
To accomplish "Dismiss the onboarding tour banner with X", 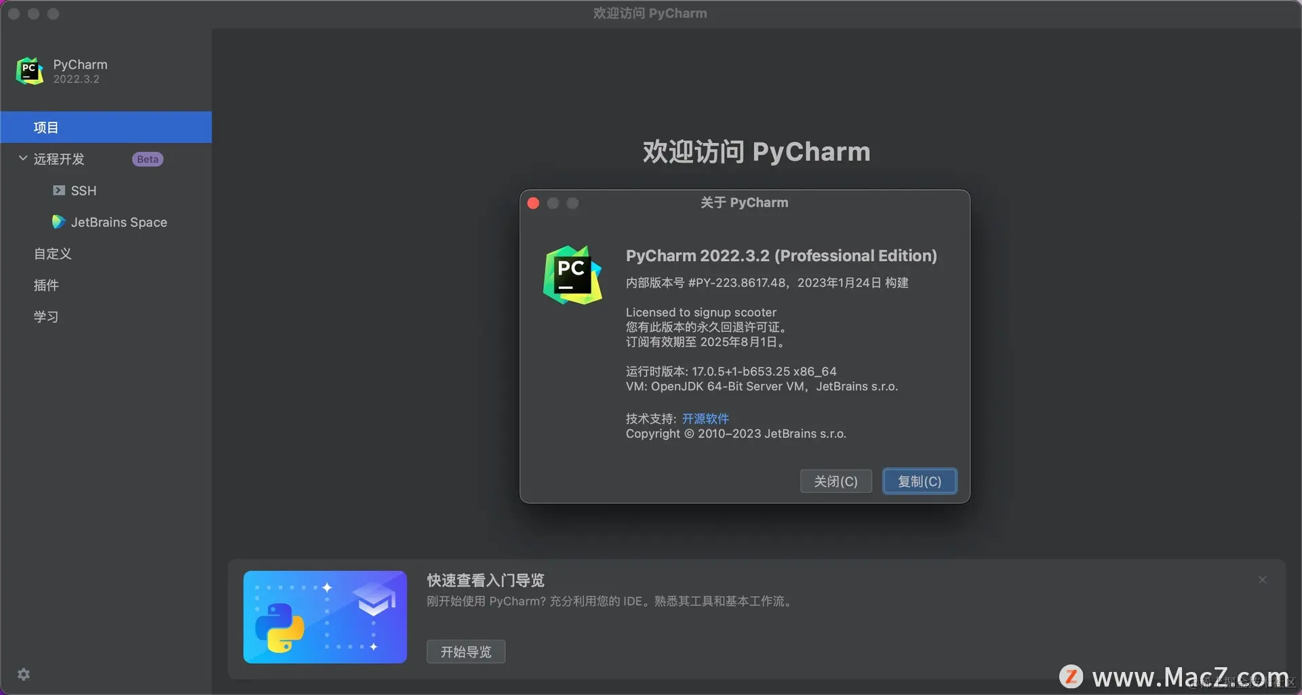I will click(x=1263, y=580).
